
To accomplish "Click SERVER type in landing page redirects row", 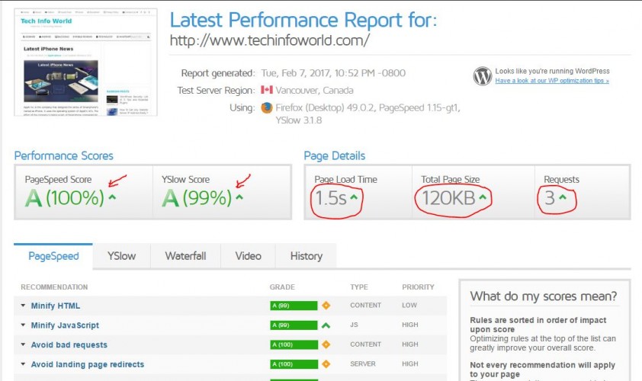I will point(363,363).
